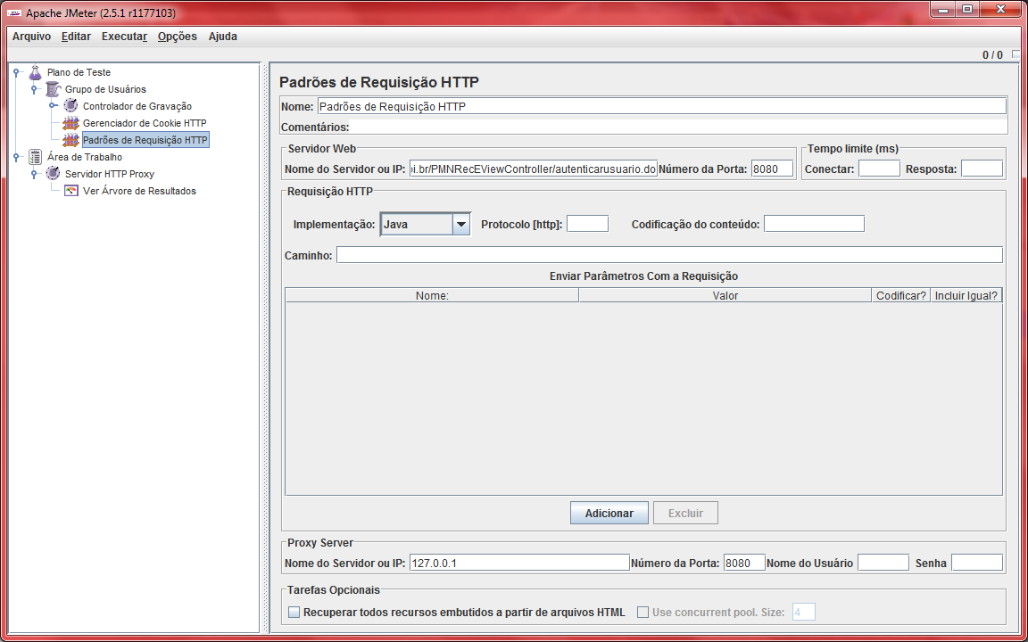Click the Ver Árvore de Resultados icon

pyautogui.click(x=70, y=192)
